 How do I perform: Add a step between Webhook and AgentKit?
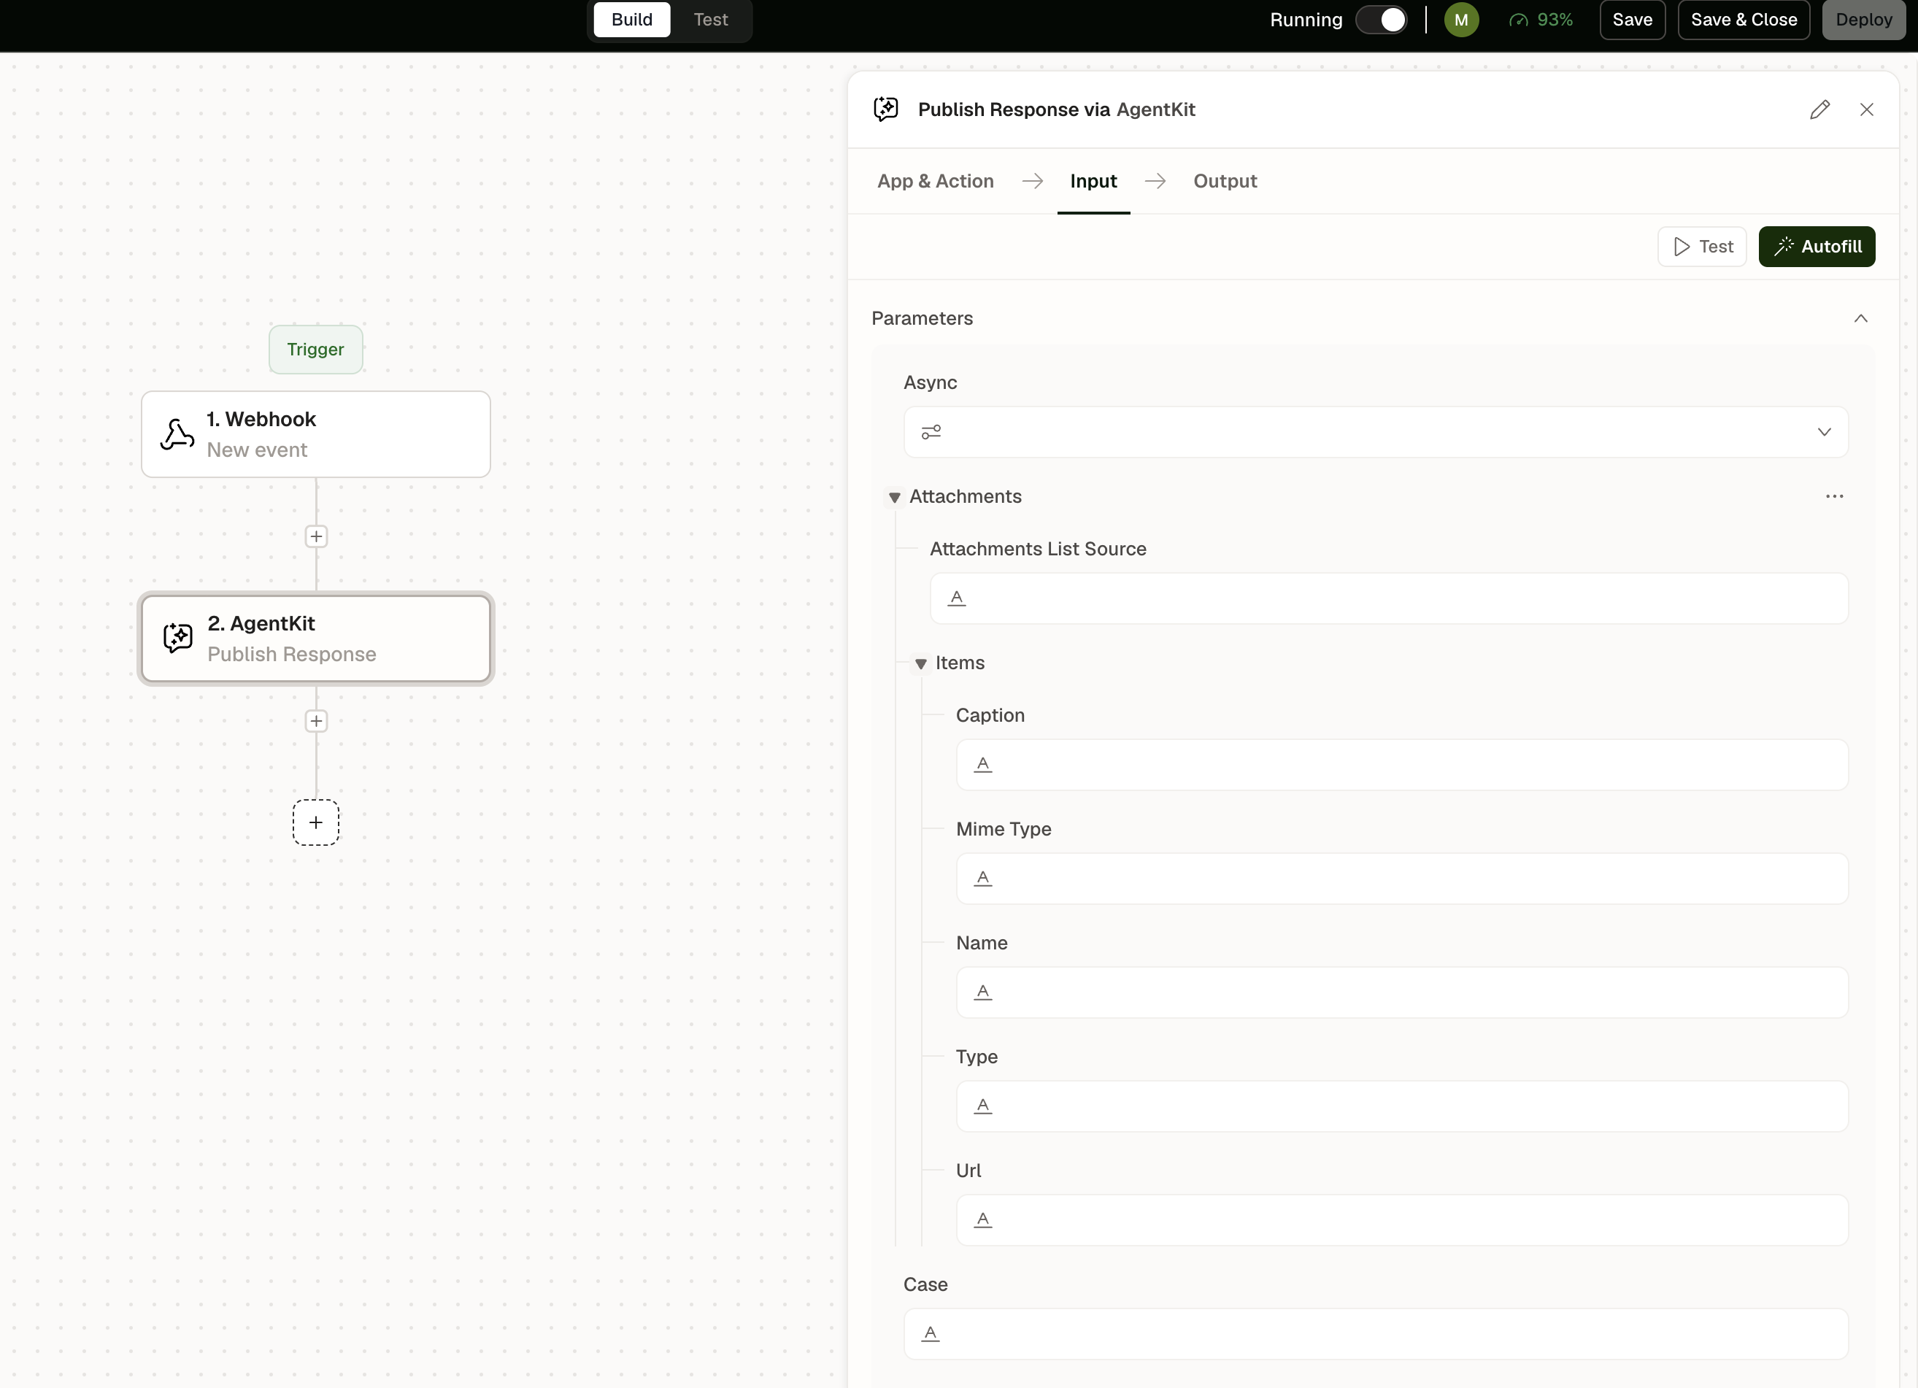tap(316, 536)
